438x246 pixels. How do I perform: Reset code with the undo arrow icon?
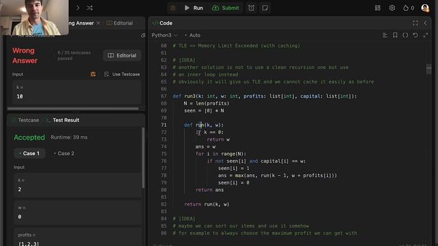(415, 35)
